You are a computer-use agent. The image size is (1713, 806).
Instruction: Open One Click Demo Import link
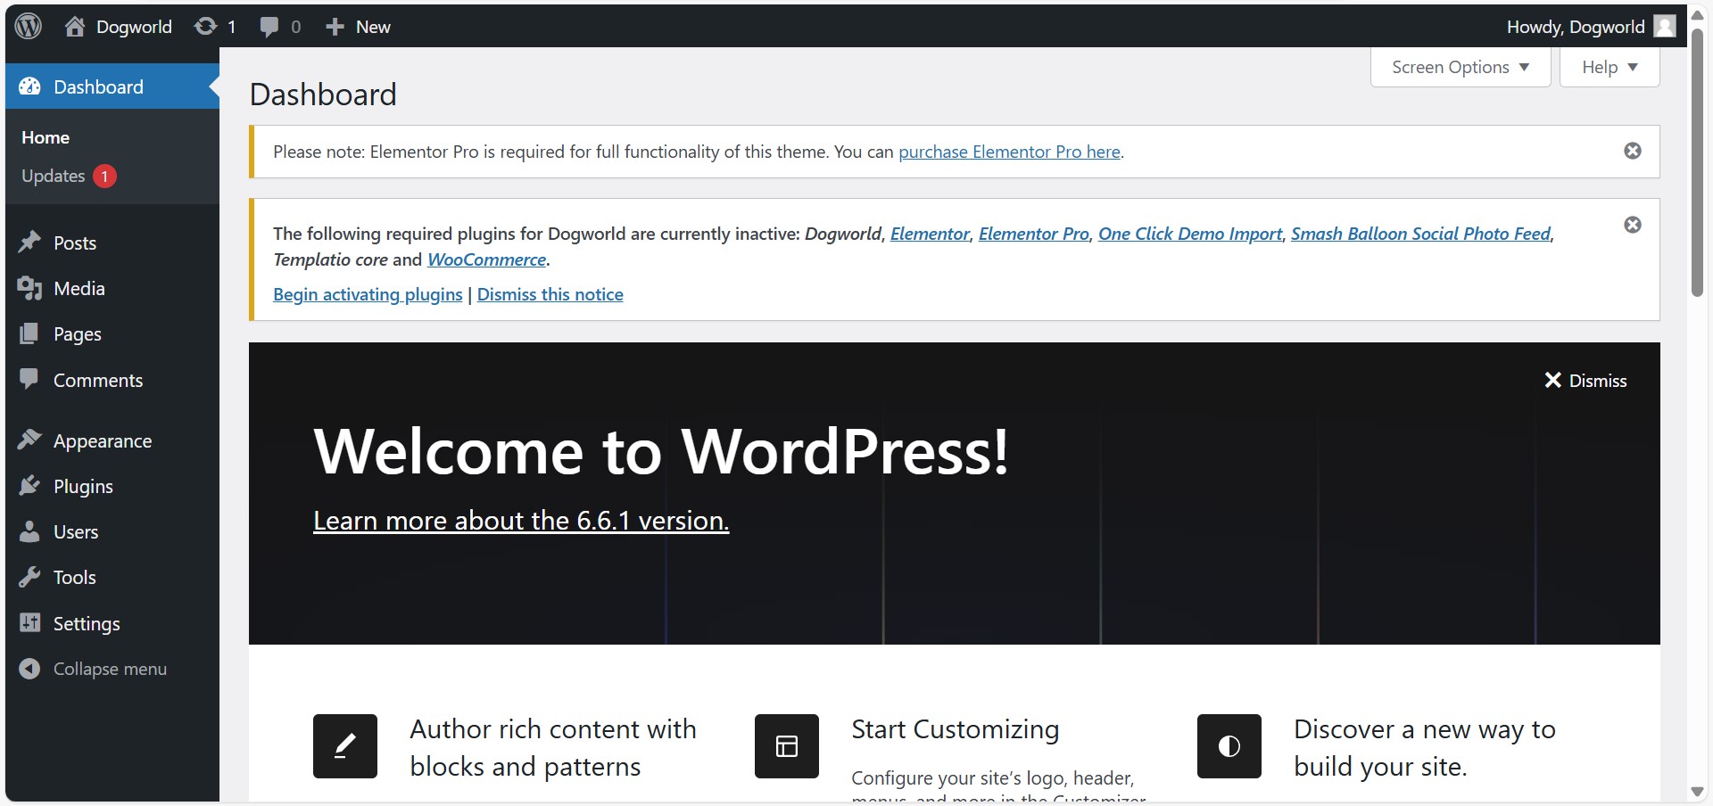(x=1190, y=234)
